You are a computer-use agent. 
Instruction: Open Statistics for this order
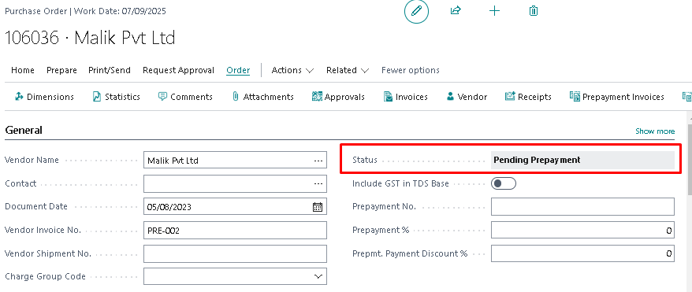pyautogui.click(x=117, y=97)
